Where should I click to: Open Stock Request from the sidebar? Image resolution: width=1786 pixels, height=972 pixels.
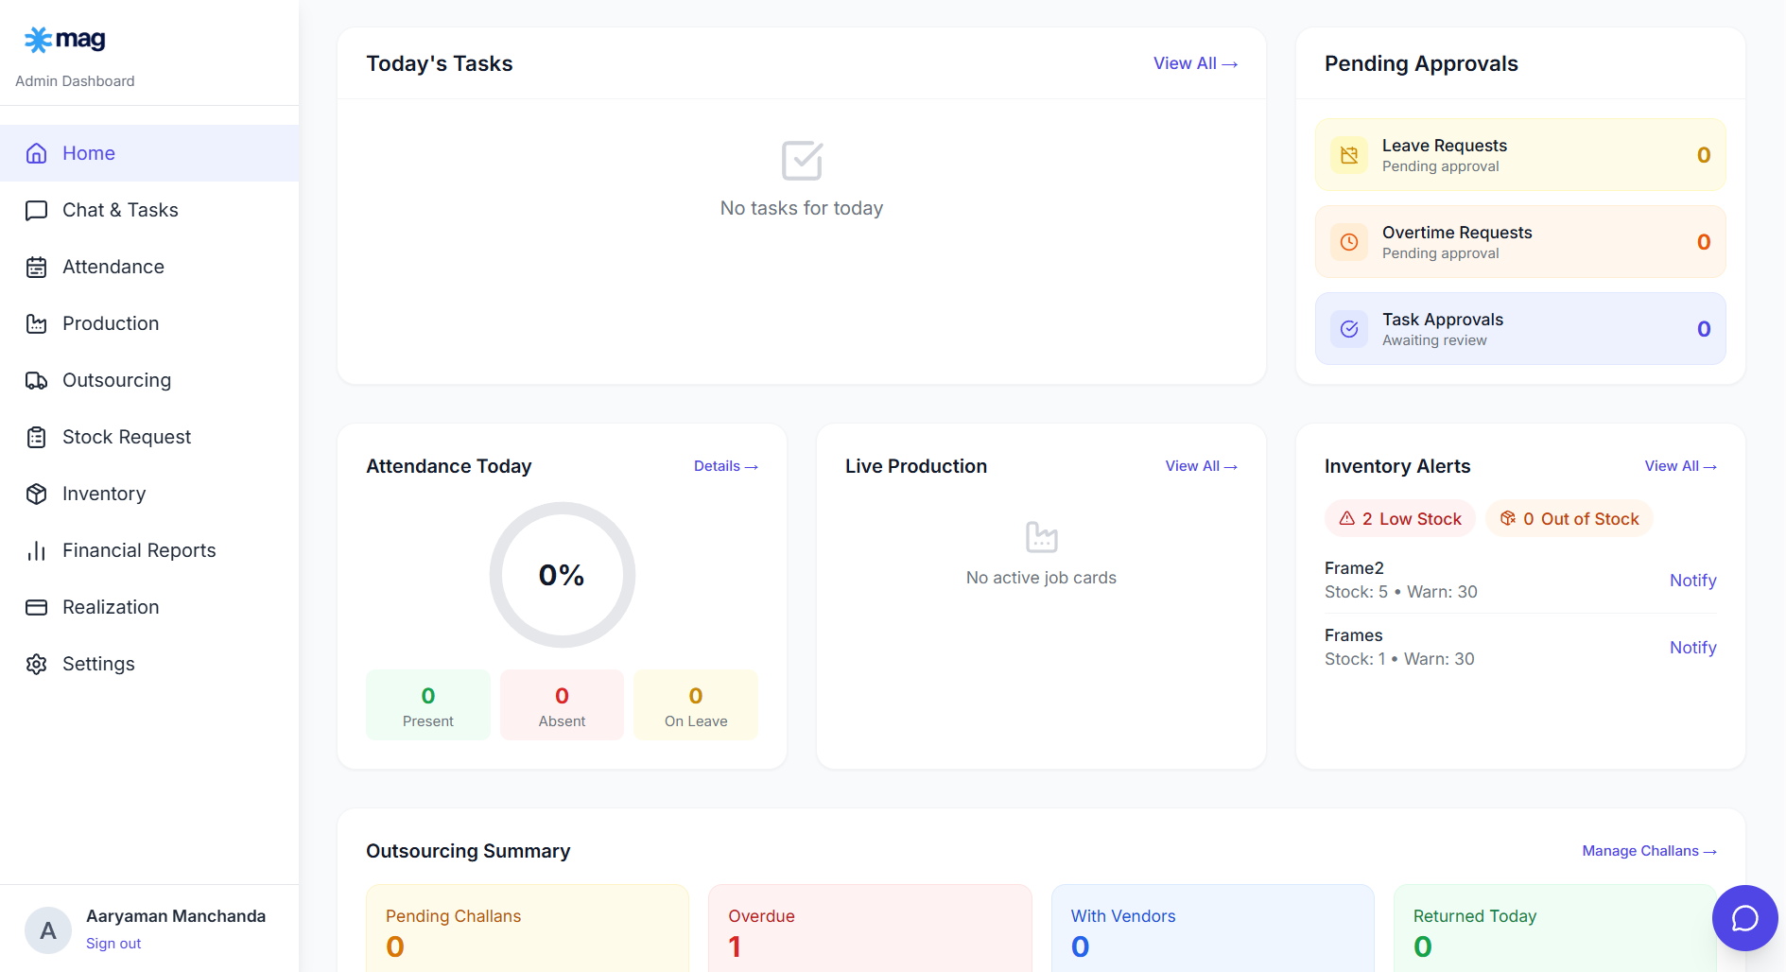[126, 437]
